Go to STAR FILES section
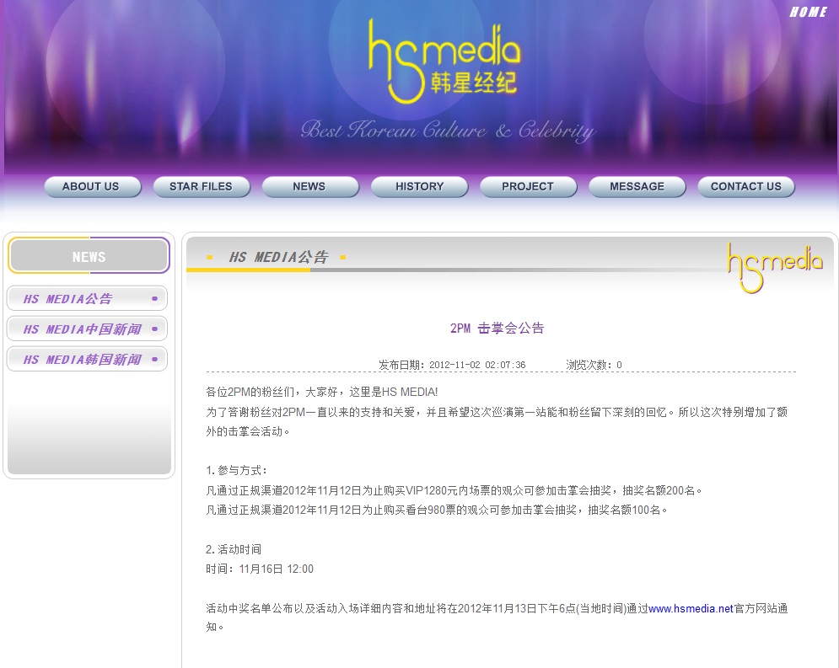 click(x=202, y=186)
